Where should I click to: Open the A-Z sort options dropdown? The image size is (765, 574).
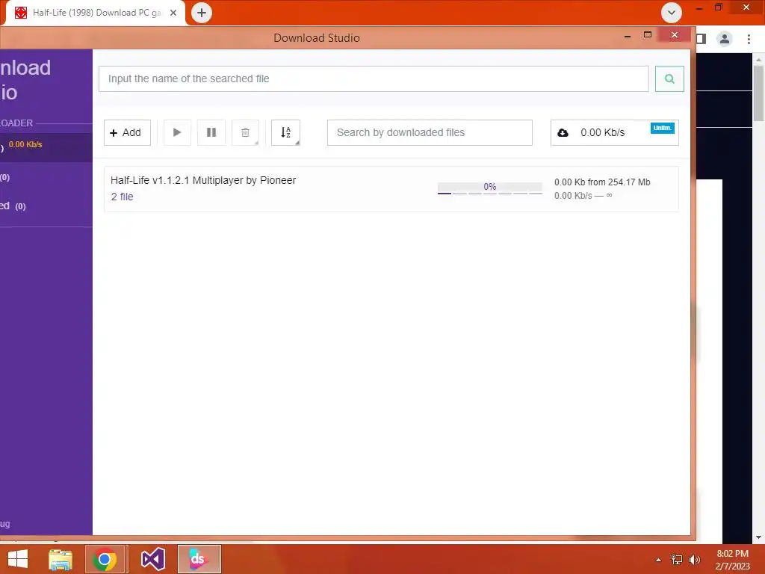(286, 132)
